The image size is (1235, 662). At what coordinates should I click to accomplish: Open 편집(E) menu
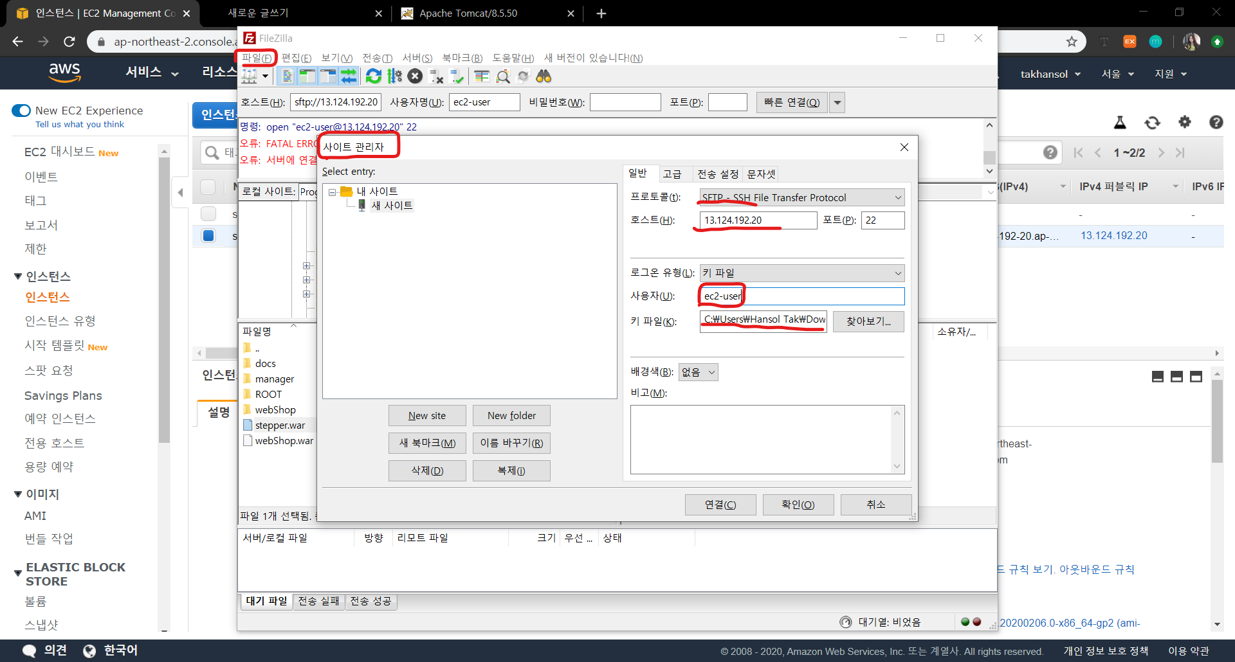click(x=297, y=58)
